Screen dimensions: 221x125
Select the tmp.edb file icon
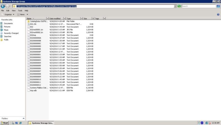coord(28,91)
